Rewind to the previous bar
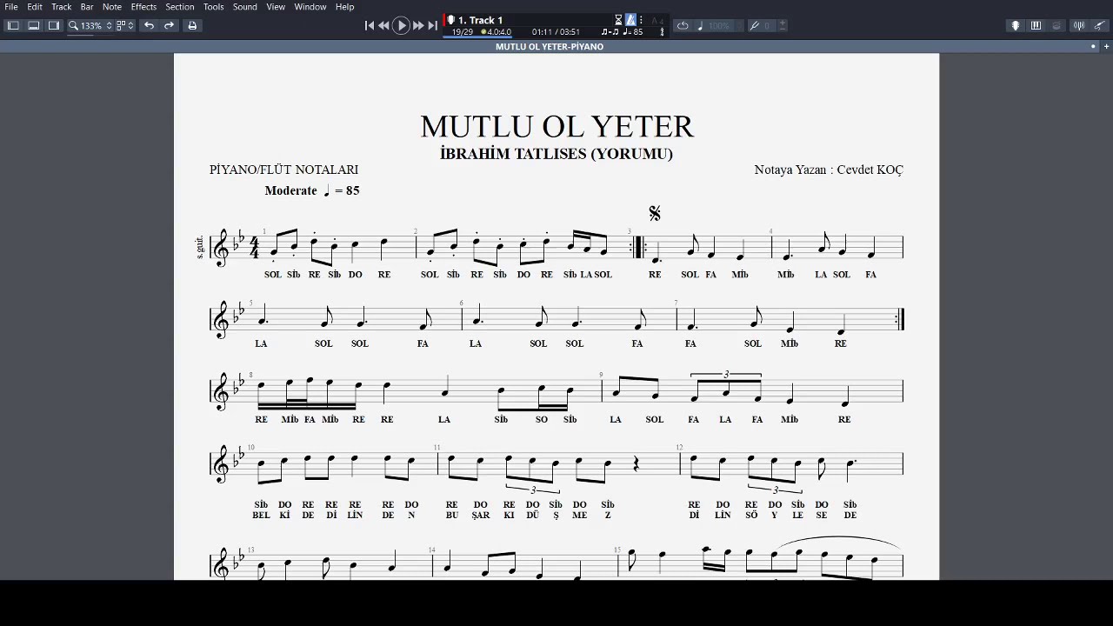 (x=384, y=26)
